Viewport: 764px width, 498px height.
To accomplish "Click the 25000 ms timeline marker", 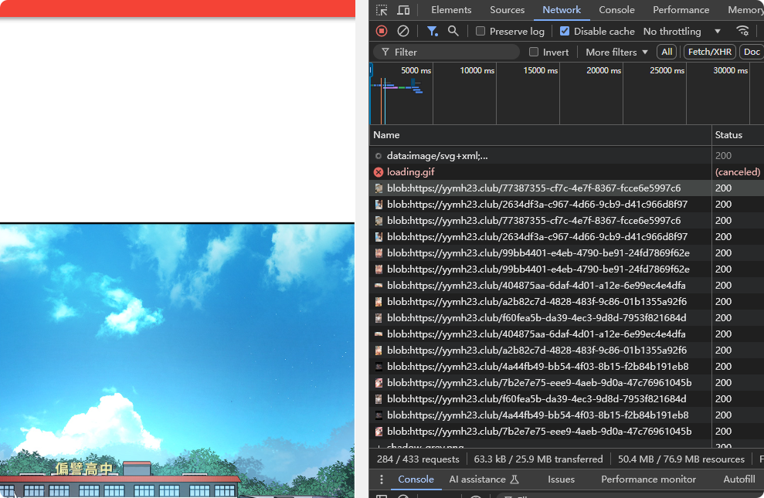I will [x=667, y=70].
